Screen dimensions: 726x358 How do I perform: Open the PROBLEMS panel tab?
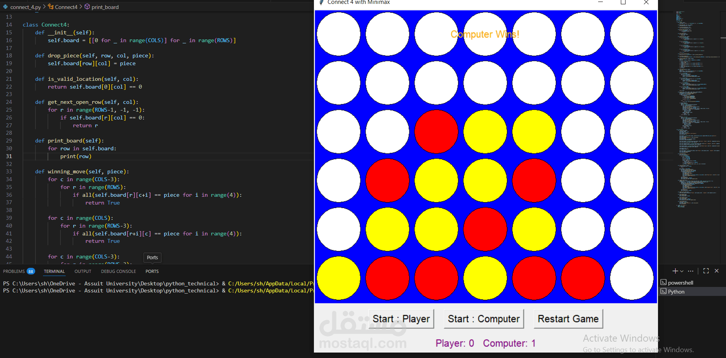click(14, 271)
